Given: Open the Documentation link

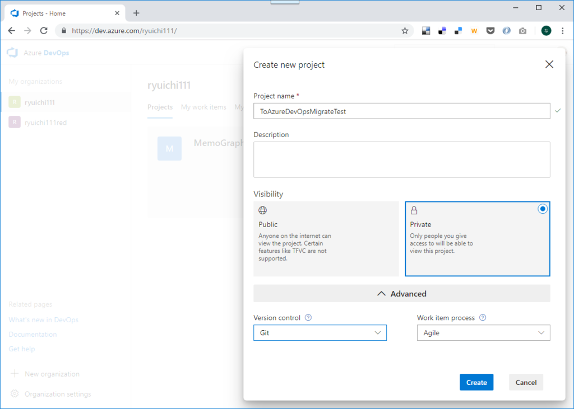Looking at the screenshot, I should pos(33,335).
